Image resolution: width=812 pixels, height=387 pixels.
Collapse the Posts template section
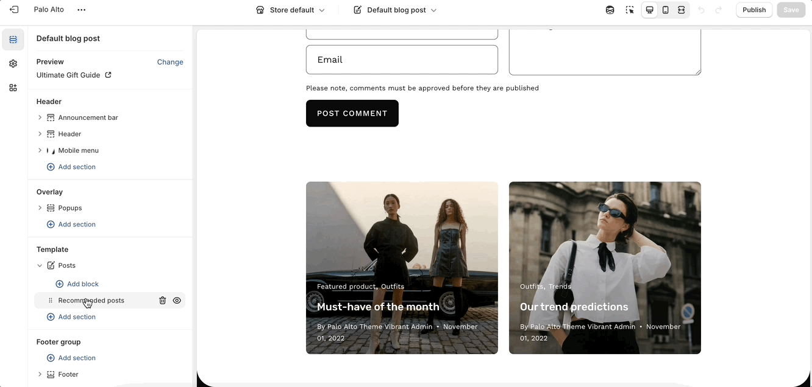click(x=40, y=266)
